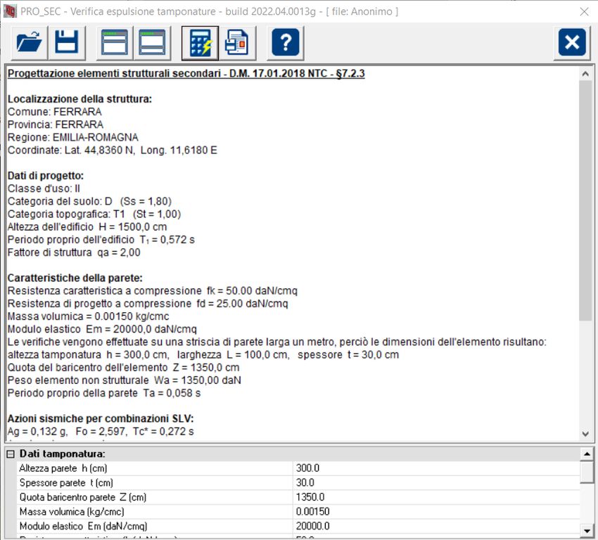598x540 pixels.
Task: Edit the Altezza parete h value field
Action: click(436, 468)
